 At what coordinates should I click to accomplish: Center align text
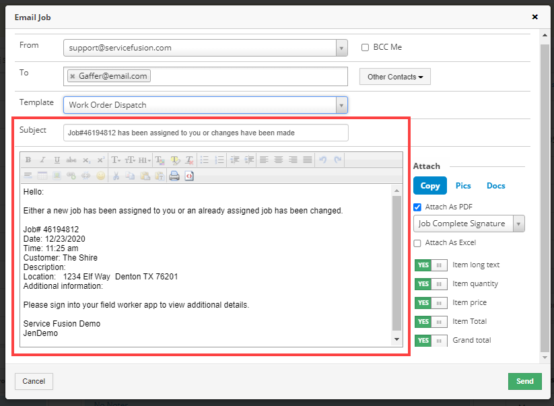pos(279,160)
